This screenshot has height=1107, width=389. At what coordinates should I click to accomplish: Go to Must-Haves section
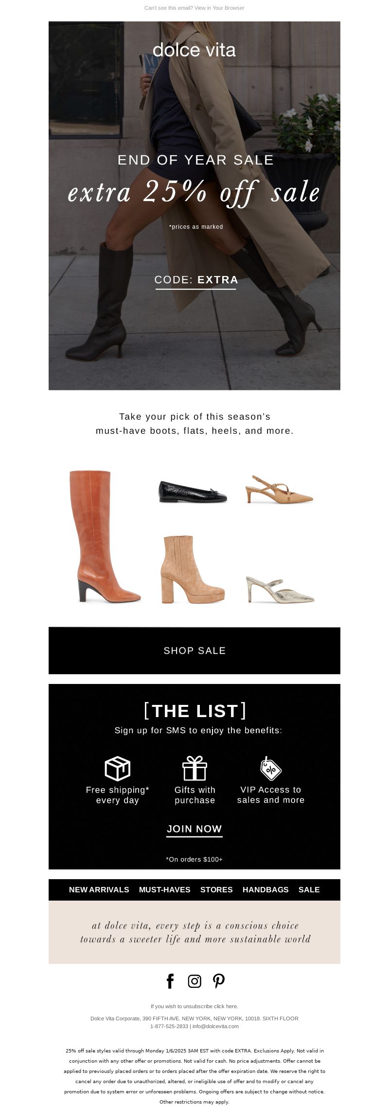coord(165,889)
